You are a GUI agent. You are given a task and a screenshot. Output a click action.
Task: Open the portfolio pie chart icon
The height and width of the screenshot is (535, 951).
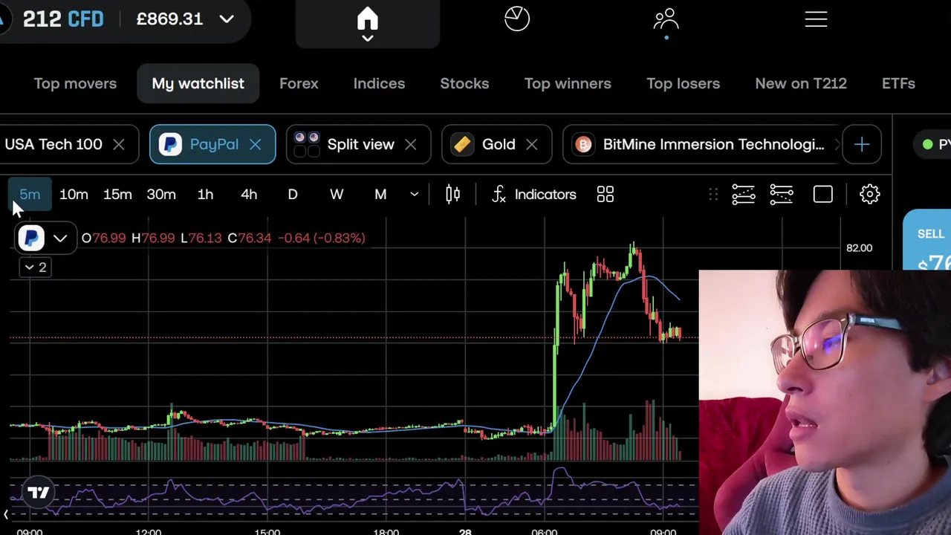[x=517, y=19]
